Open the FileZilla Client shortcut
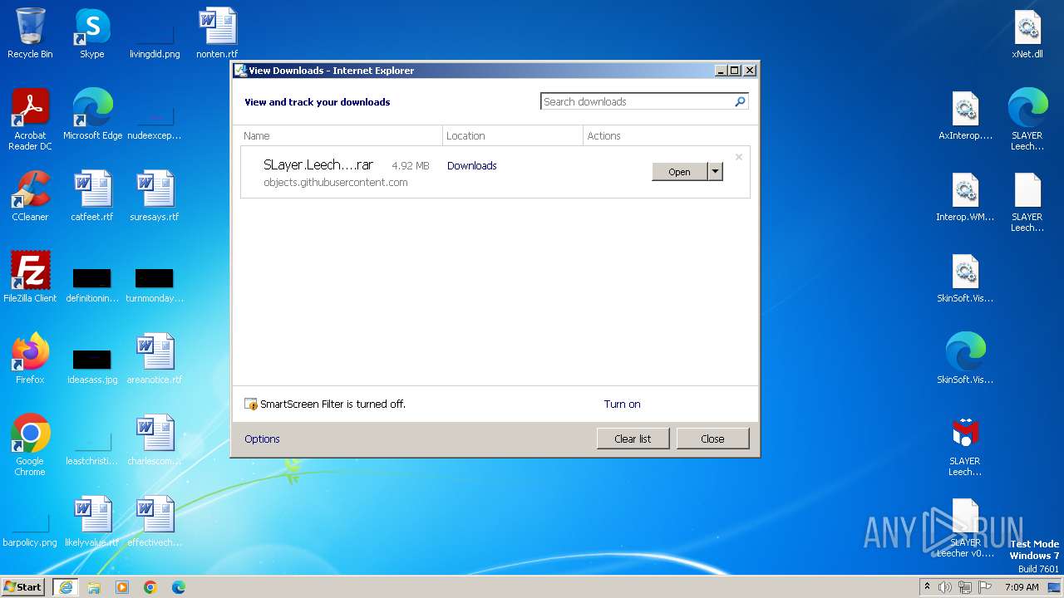 30,277
